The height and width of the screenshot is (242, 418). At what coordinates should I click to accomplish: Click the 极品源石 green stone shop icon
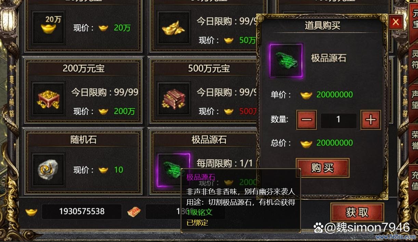pos(173,170)
